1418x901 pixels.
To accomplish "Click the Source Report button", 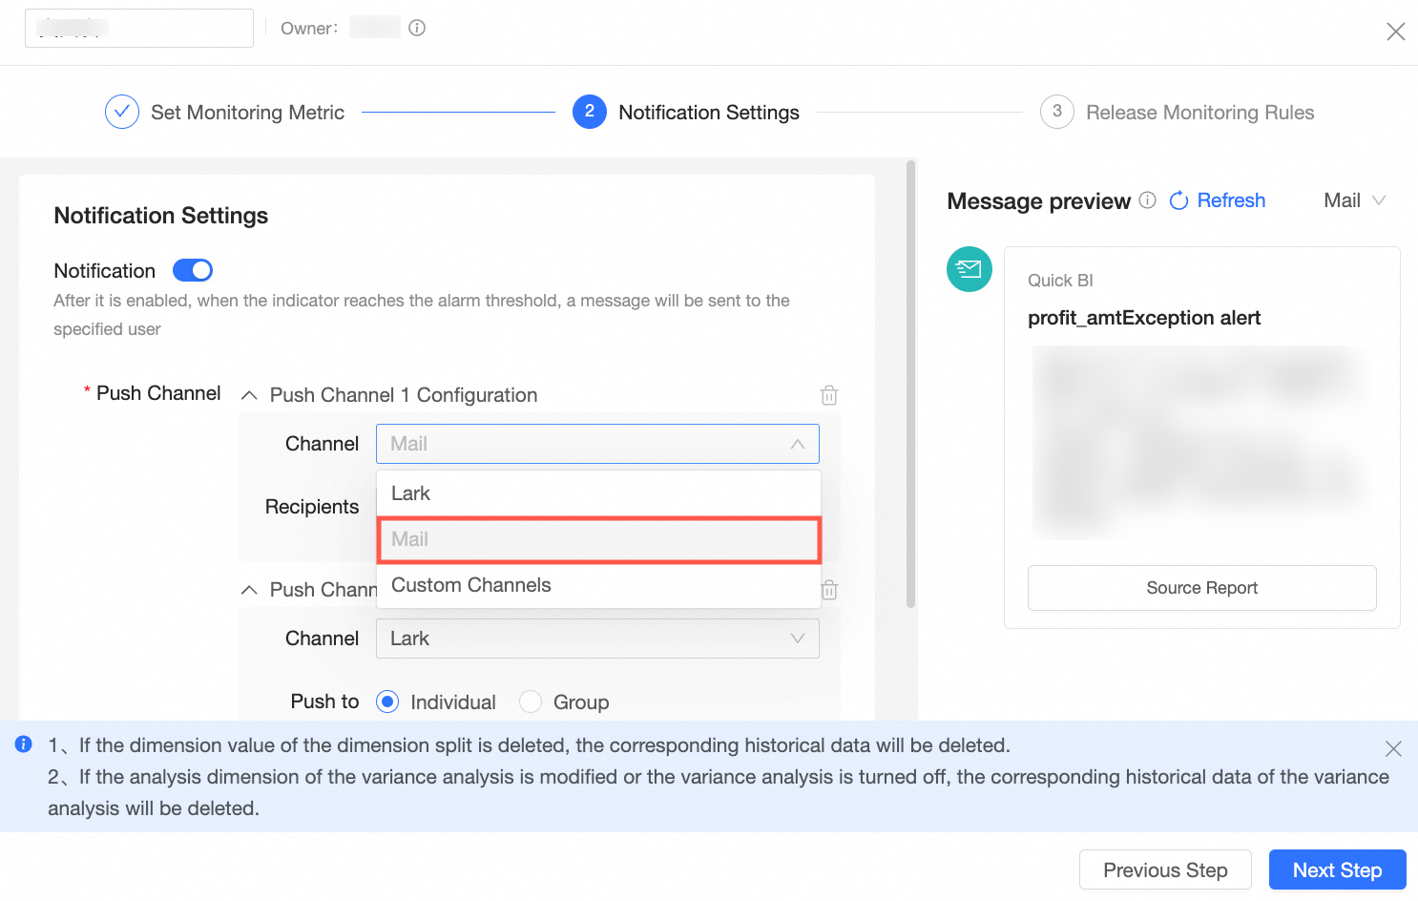I will pyautogui.click(x=1201, y=588).
